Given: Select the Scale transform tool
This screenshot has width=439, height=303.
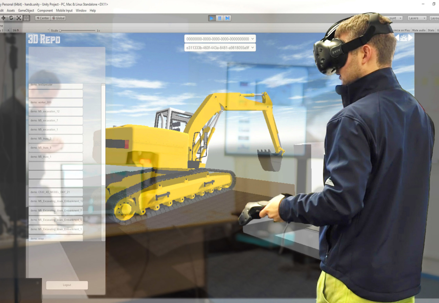Looking at the screenshot, I should pyautogui.click(x=19, y=18).
